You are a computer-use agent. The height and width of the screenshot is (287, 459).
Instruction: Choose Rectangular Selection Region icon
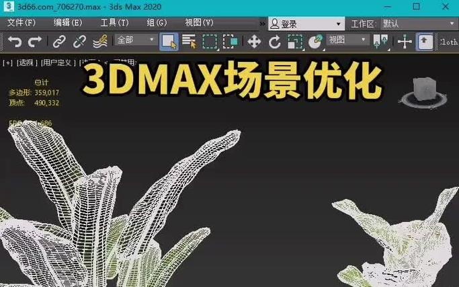pos(210,41)
